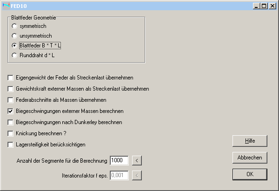Click the Iterationsfaktor f eps. field

click(119, 175)
